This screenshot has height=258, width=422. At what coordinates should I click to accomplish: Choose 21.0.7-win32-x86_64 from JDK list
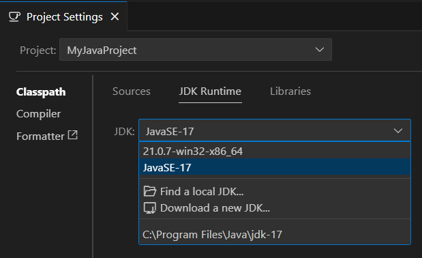click(x=275, y=151)
